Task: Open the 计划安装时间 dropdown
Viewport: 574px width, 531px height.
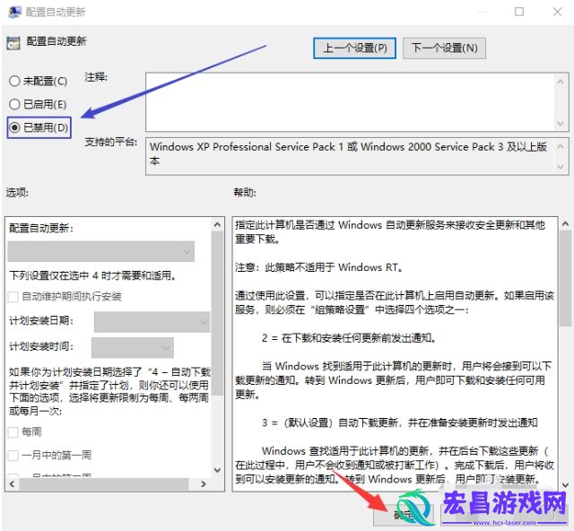Action: coord(133,347)
